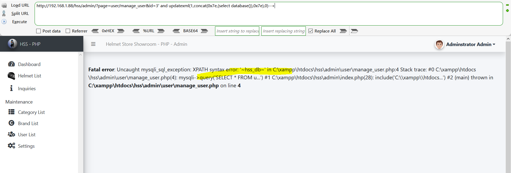Viewport: 511px width, 173px height.
Task: Click the administrator avatar picture
Action: [x=439, y=44]
